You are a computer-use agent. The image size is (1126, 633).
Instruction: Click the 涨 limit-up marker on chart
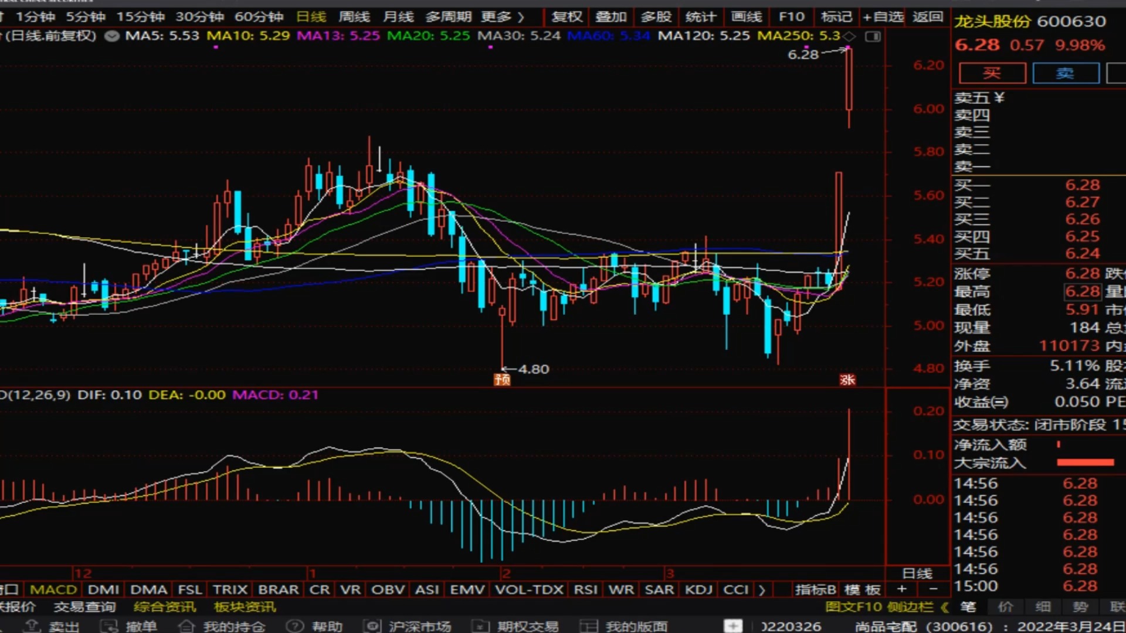pyautogui.click(x=847, y=380)
